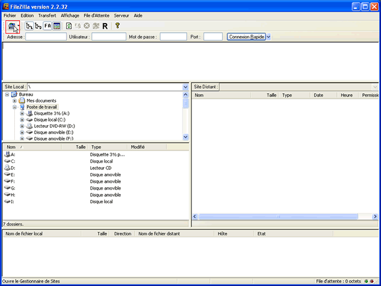Open the Site Distant path dropdown

coord(375,87)
